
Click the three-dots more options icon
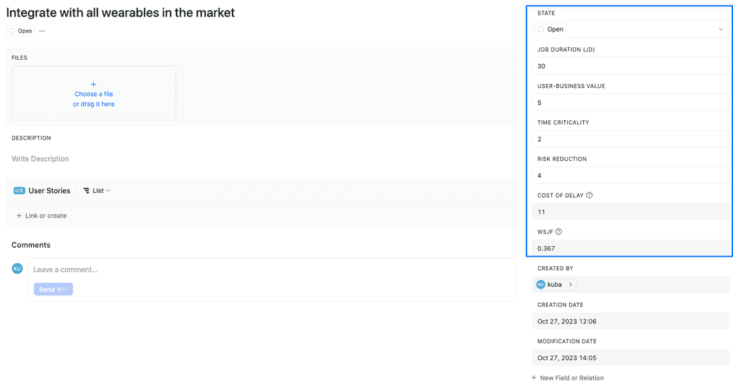tap(42, 31)
